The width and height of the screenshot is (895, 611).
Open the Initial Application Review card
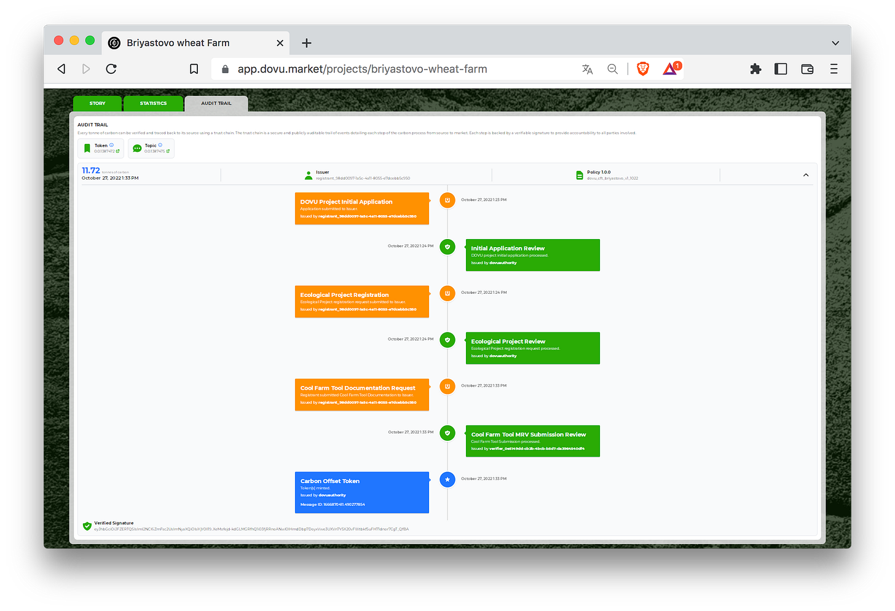point(532,255)
